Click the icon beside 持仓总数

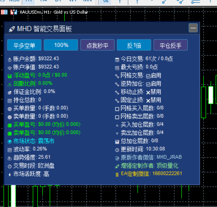10,101
